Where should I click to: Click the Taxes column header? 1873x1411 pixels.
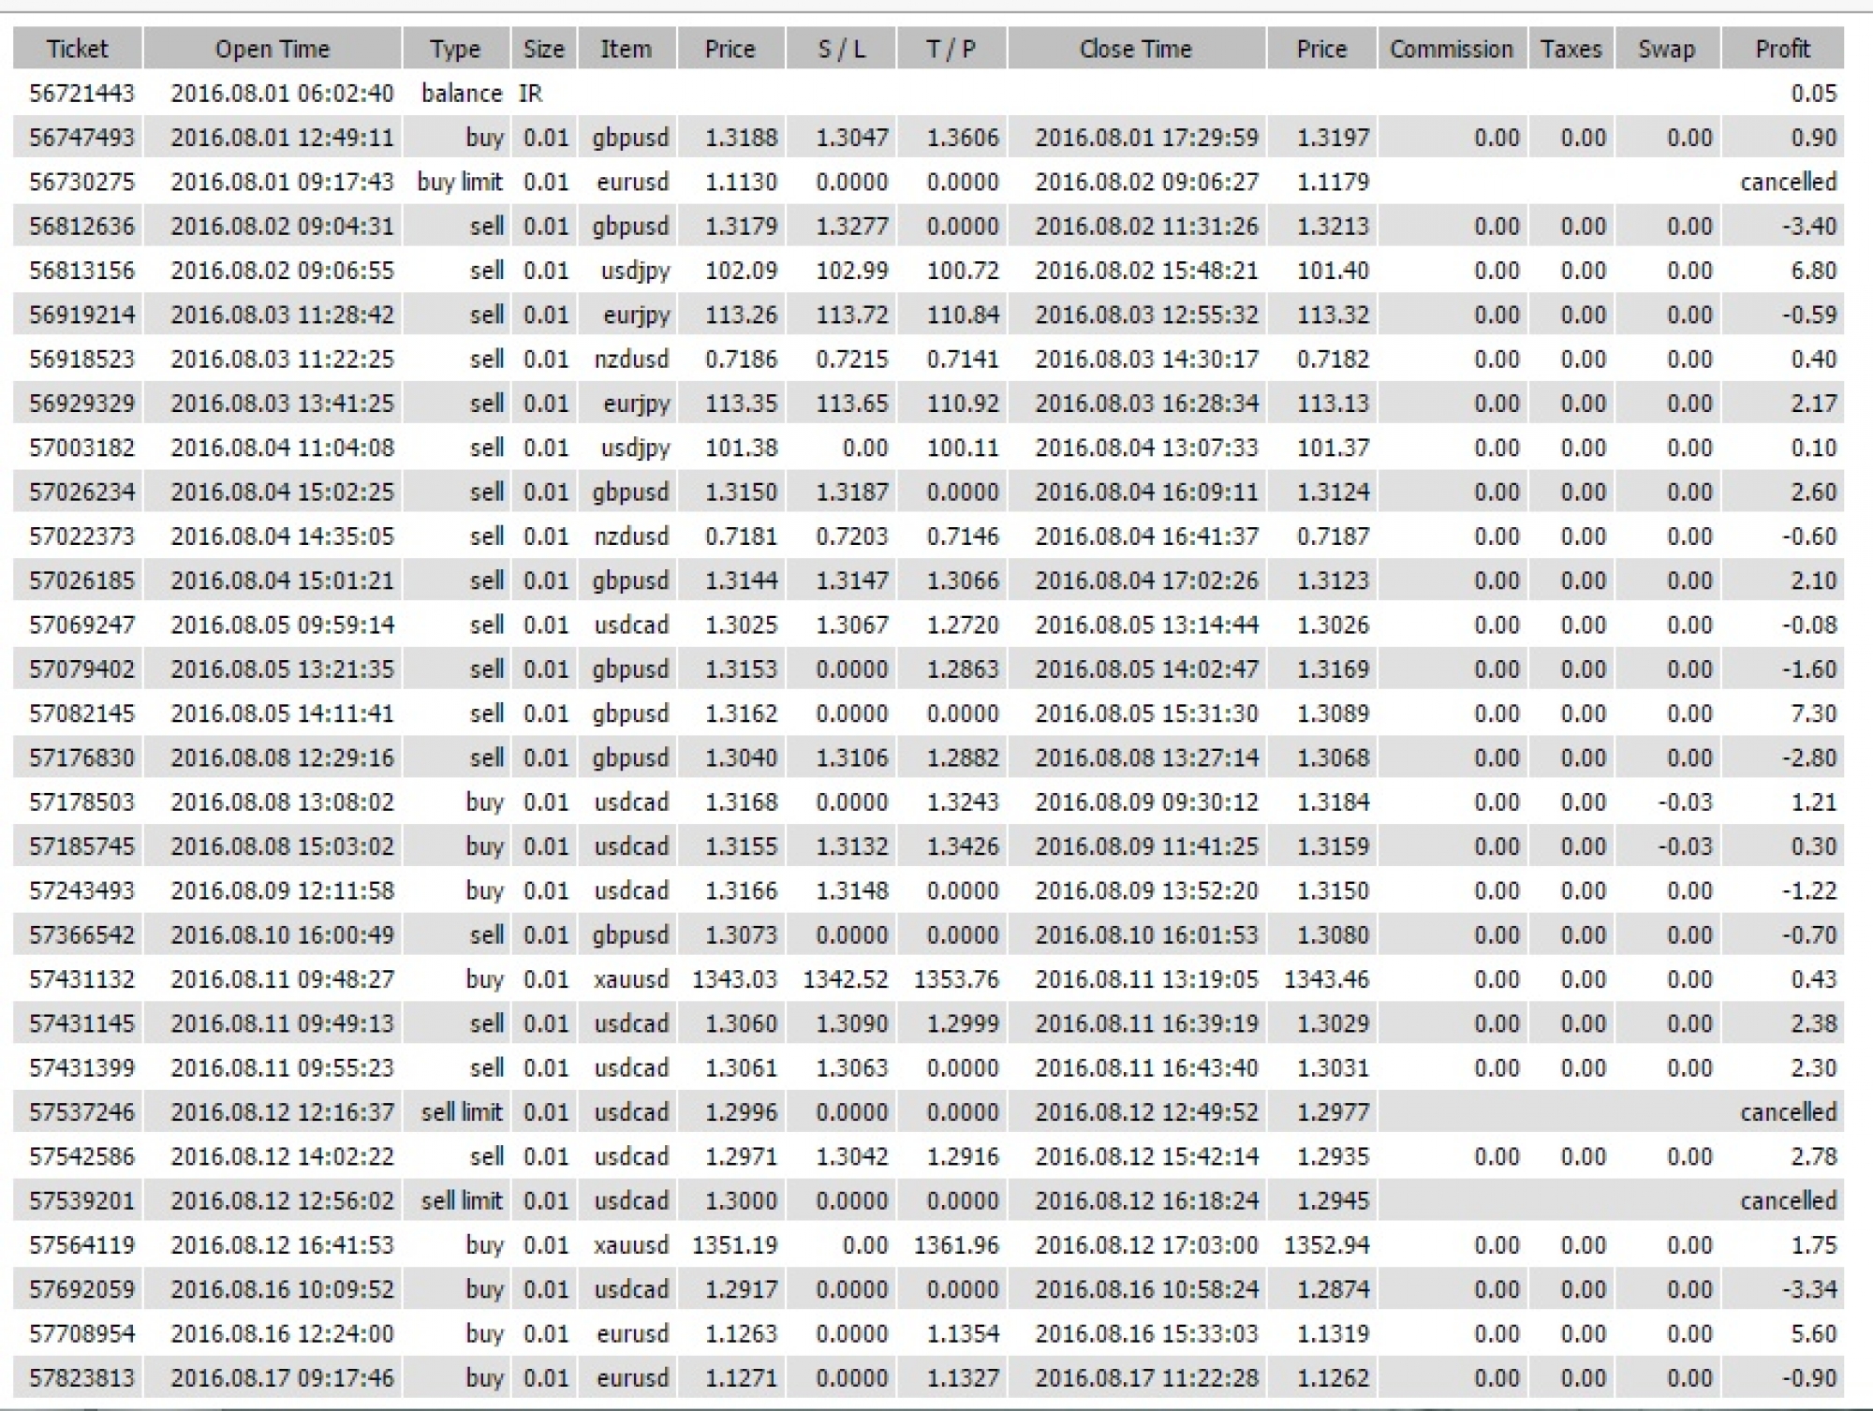[x=1571, y=49]
